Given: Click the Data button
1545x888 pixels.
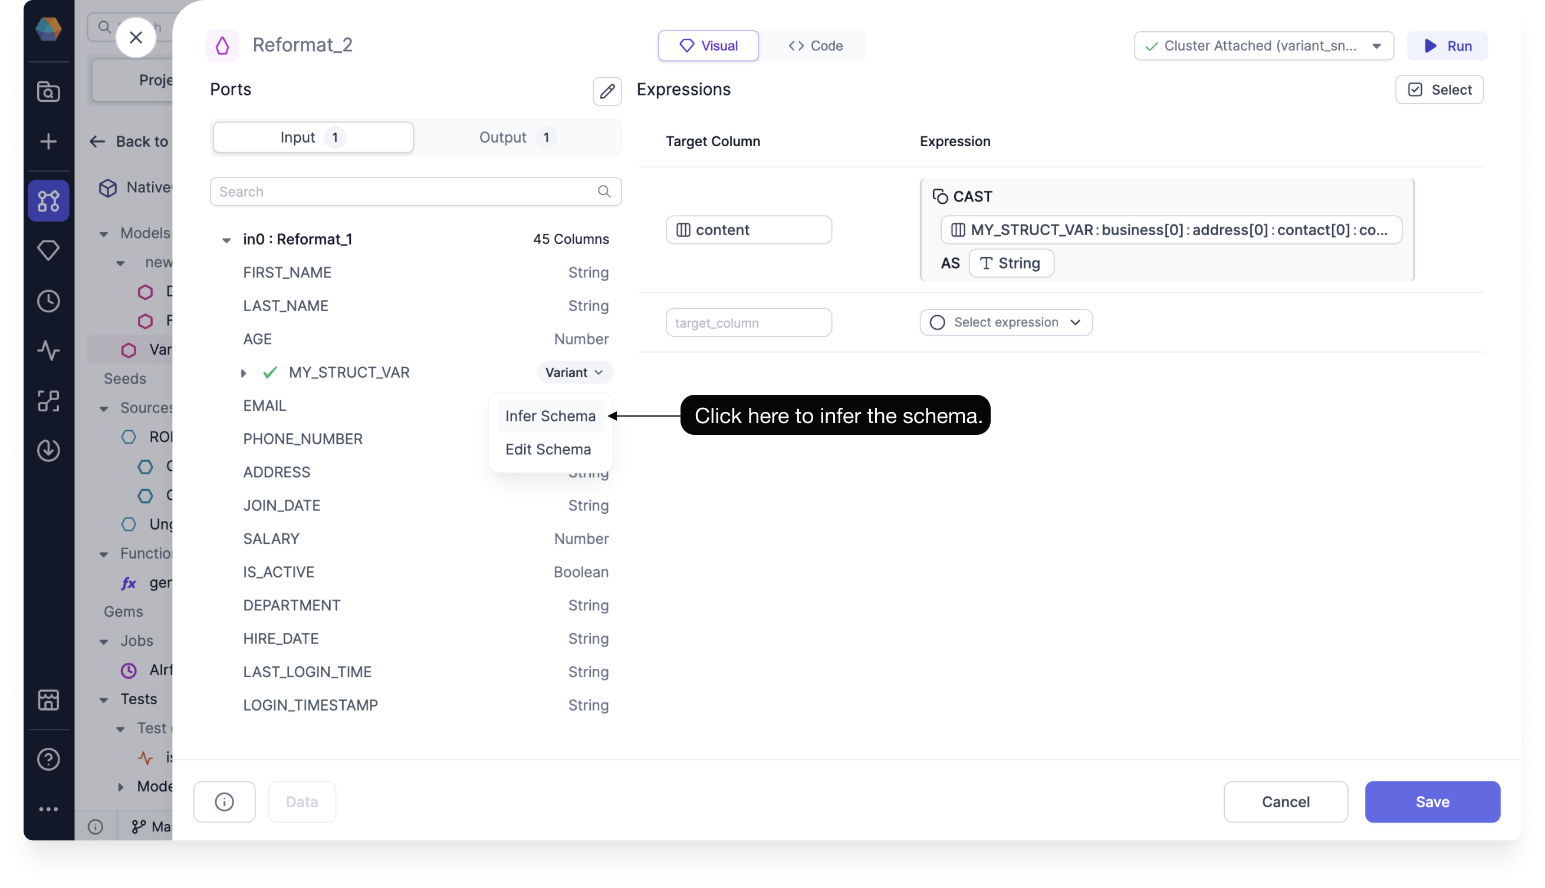Looking at the screenshot, I should point(301,802).
